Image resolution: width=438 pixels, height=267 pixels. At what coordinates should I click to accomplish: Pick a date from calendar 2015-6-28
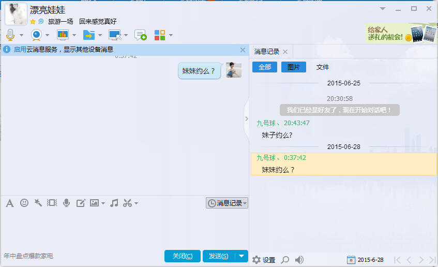click(366, 260)
